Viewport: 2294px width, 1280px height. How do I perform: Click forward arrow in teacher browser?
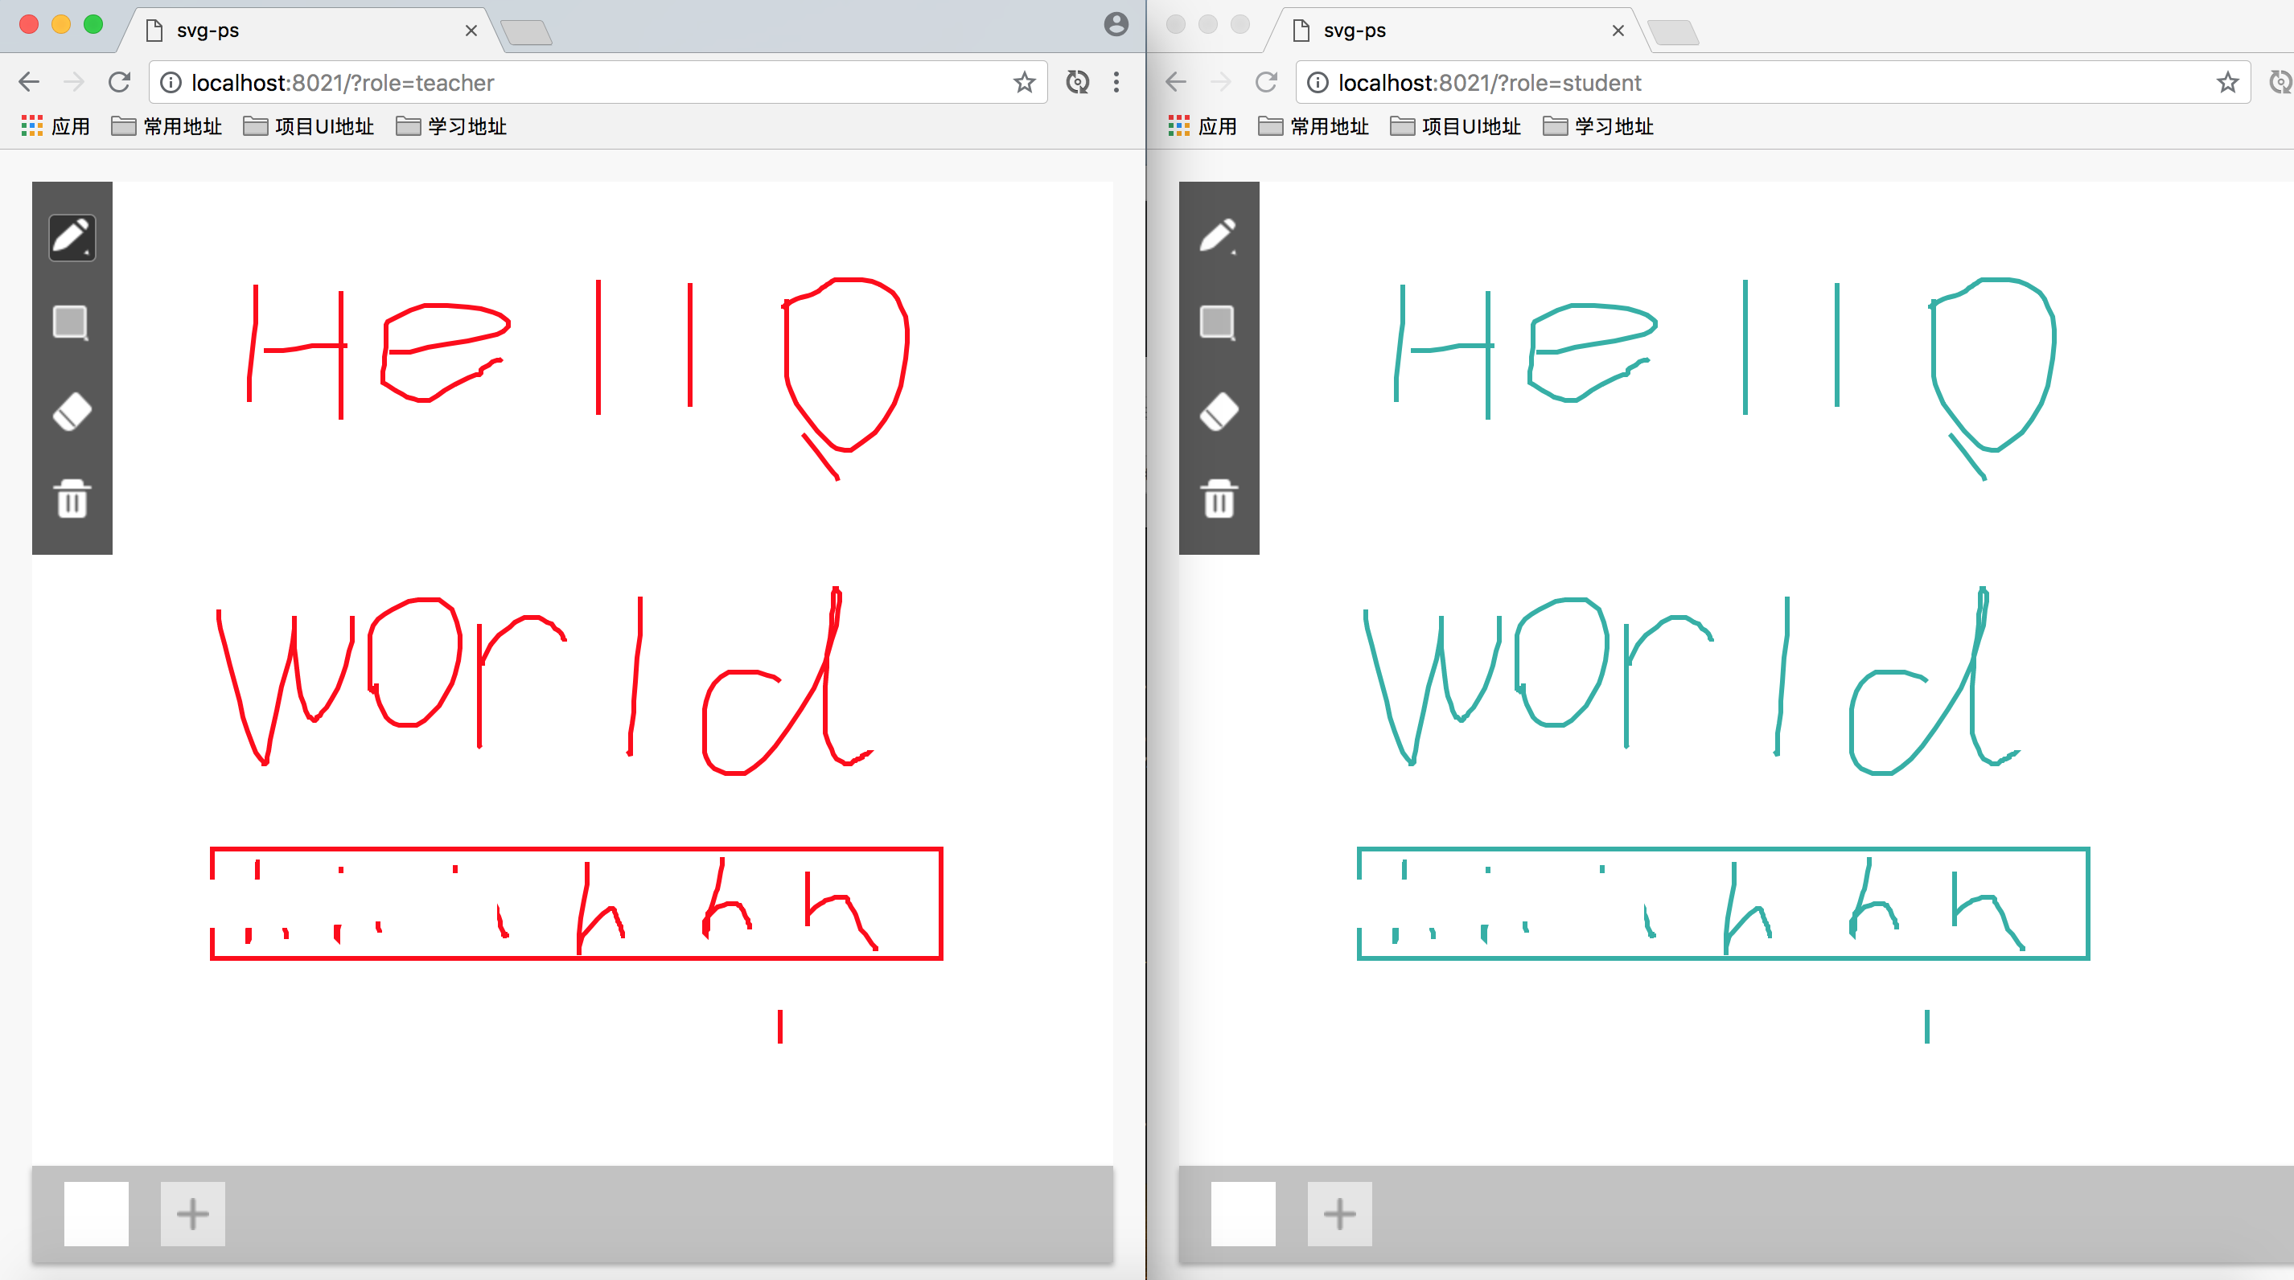click(x=74, y=83)
